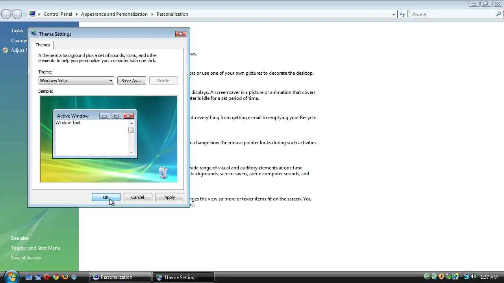The height and width of the screenshot is (283, 504).
Task: Close the Theme Settings dialog
Action: 180,34
